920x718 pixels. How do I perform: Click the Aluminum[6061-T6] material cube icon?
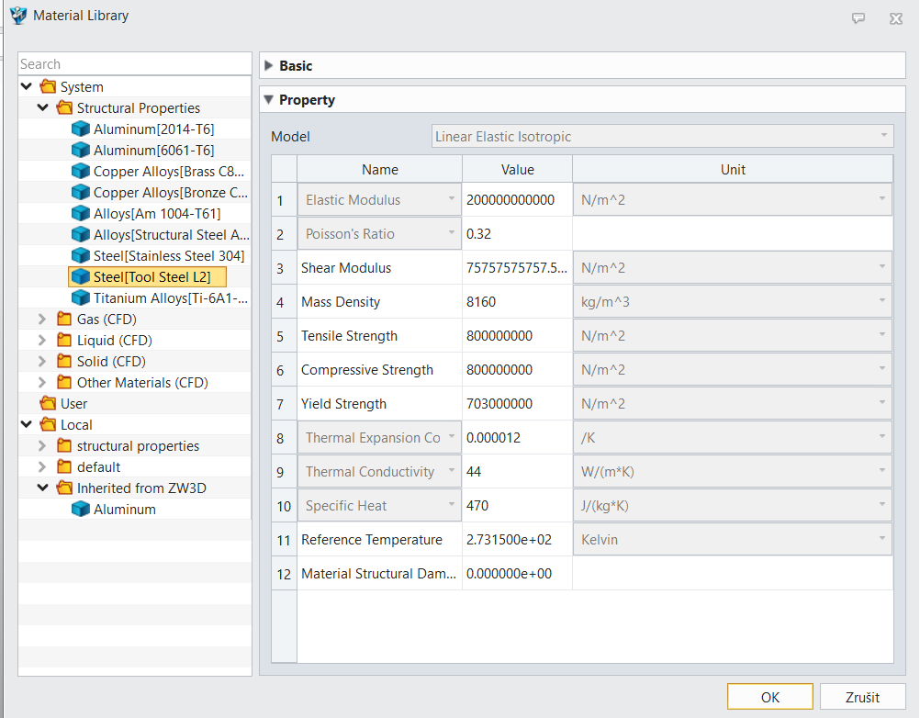(x=81, y=151)
